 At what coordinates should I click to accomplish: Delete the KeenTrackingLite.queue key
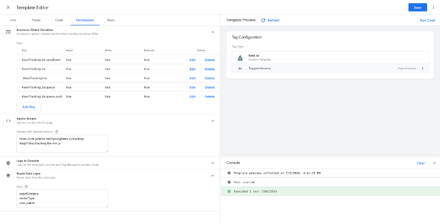(x=210, y=88)
